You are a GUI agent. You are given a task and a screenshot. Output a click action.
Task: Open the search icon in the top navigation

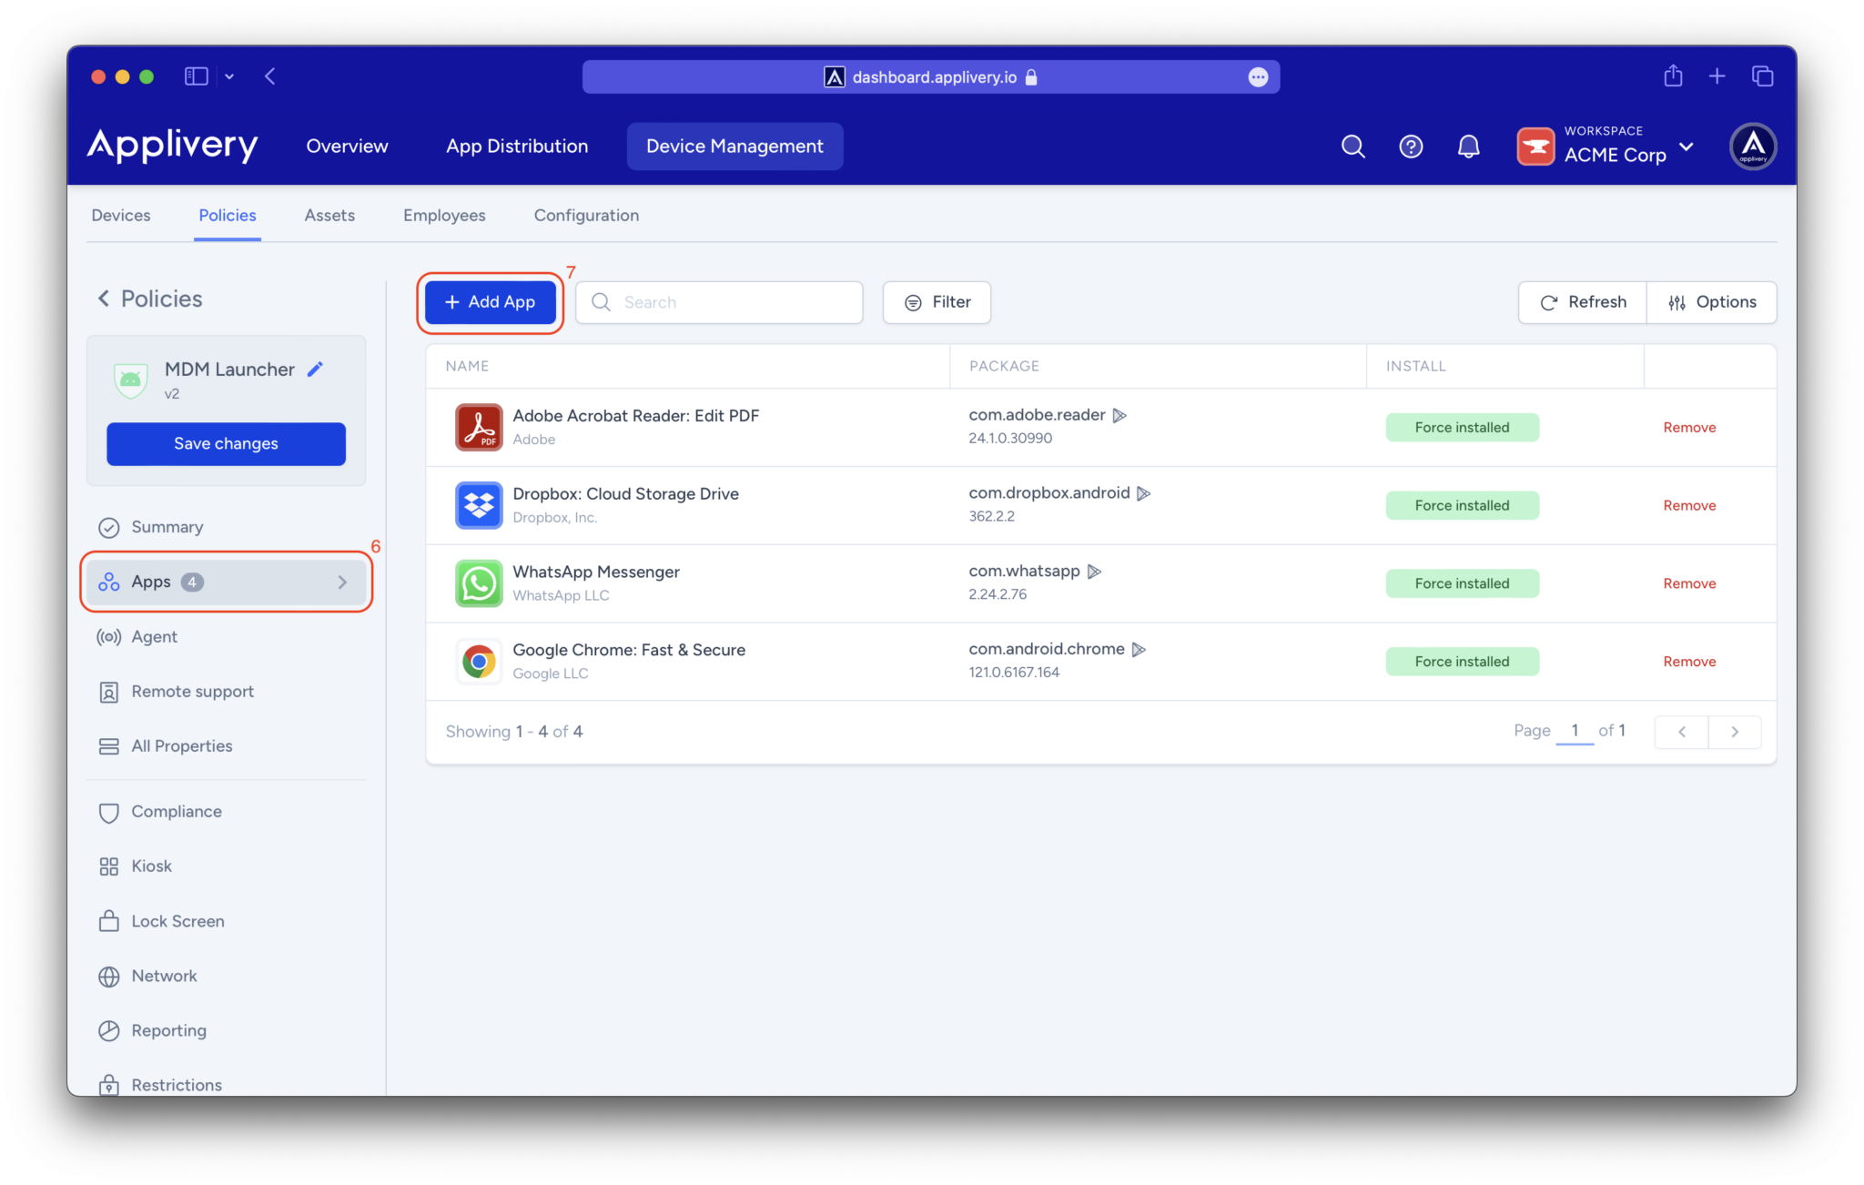tap(1352, 146)
